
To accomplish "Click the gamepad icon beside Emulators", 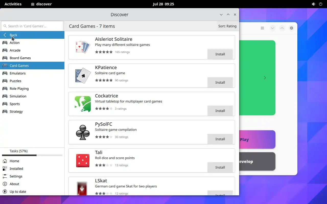I will tap(5, 73).
